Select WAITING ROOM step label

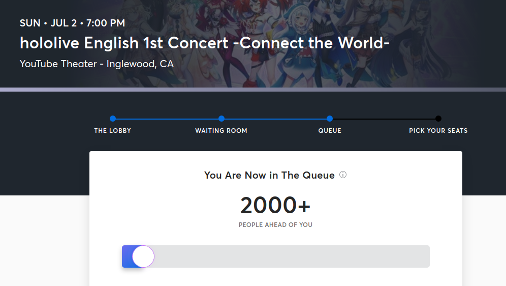click(x=221, y=131)
